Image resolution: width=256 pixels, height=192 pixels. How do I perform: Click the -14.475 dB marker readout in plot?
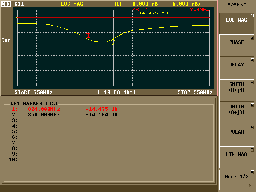152,13
